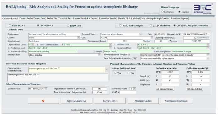Open the Operational Unit dropdown

point(208,48)
